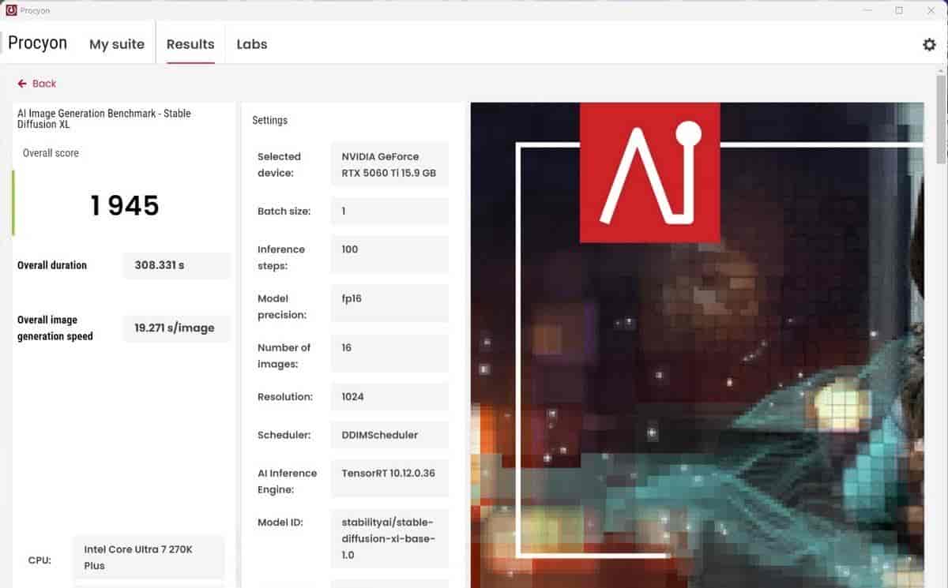Select the fp16 model precision value

click(x=389, y=302)
